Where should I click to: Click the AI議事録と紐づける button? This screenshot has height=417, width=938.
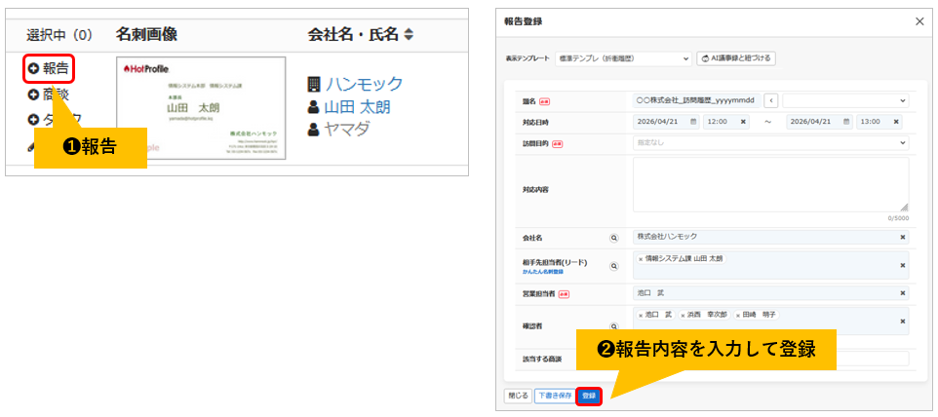[736, 58]
